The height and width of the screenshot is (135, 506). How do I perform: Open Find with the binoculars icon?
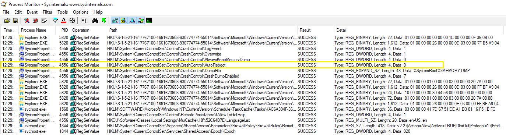[95, 20]
